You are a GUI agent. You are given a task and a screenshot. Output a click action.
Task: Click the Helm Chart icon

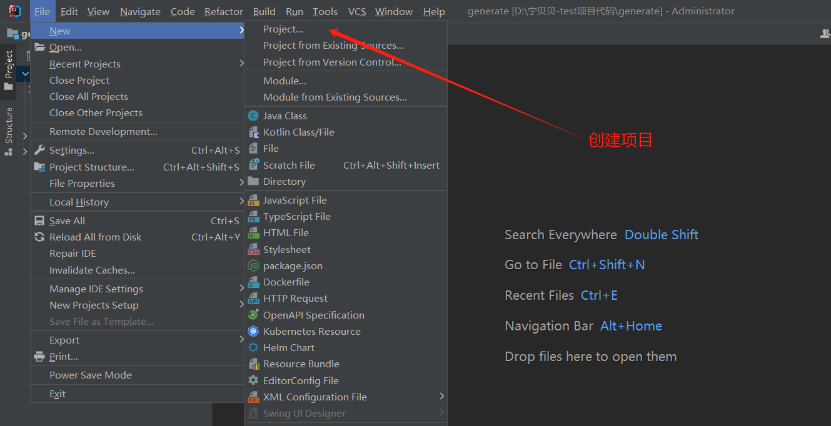[253, 347]
